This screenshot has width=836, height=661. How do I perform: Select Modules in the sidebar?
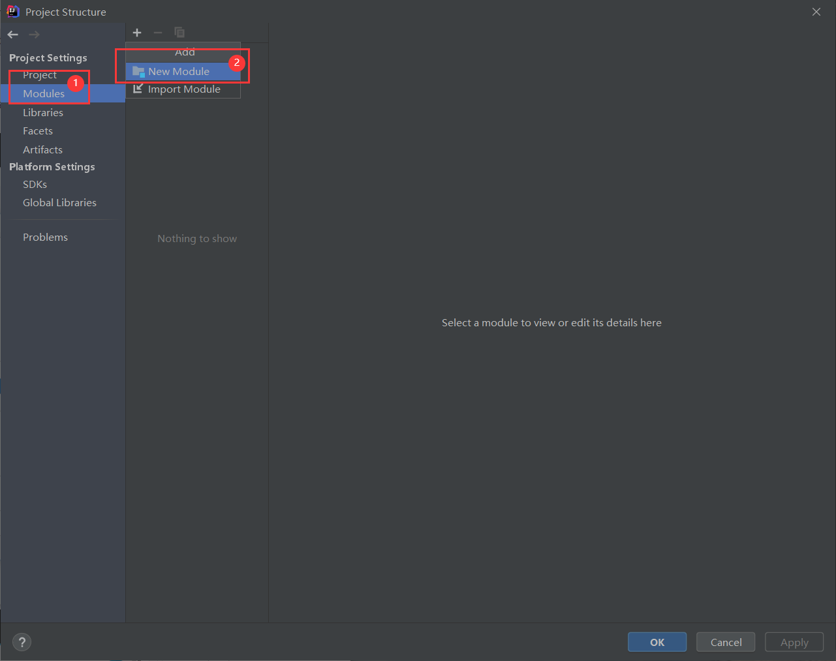(63, 93)
